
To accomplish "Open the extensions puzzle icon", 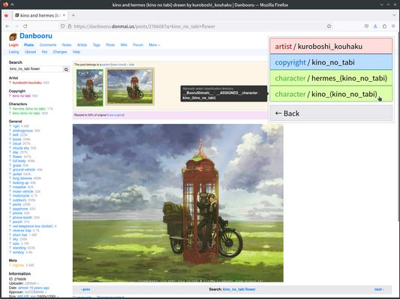I will 384,26.
